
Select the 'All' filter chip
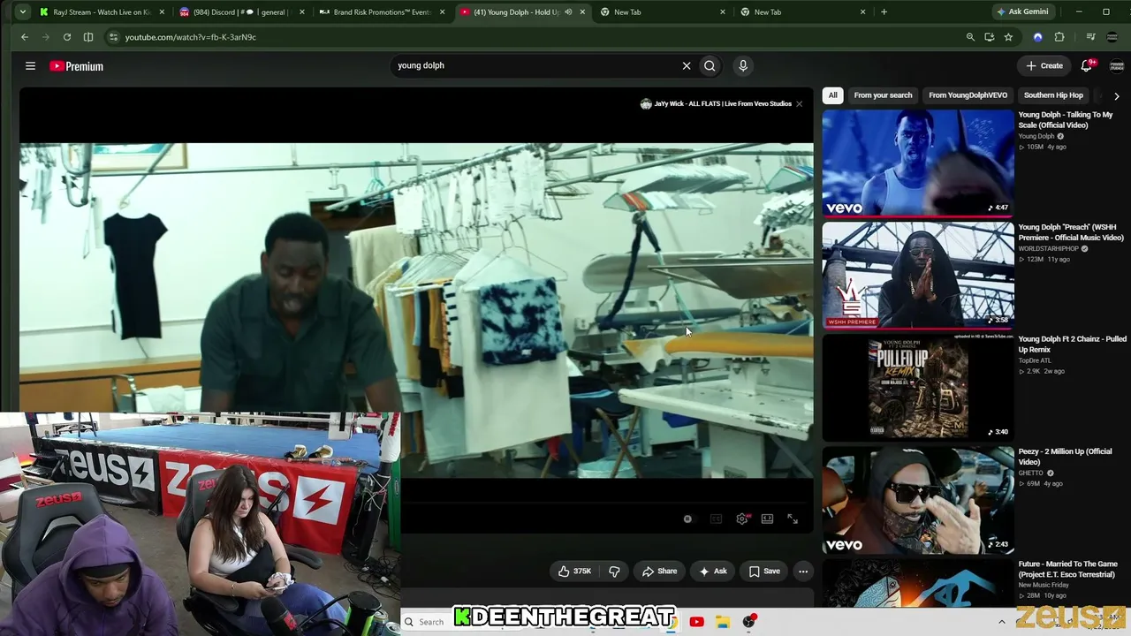click(832, 95)
